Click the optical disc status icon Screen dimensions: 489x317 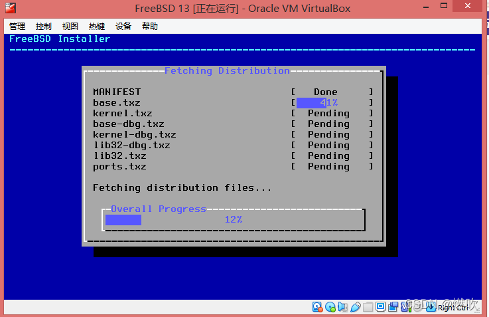[x=330, y=307]
